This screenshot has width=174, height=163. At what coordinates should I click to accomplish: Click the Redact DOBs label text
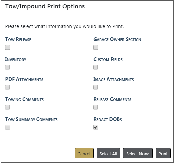point(107,119)
